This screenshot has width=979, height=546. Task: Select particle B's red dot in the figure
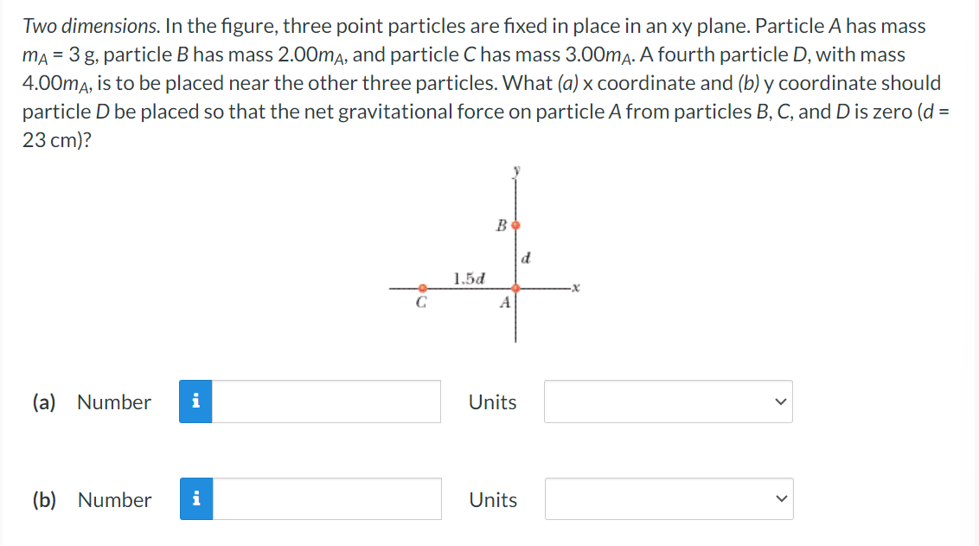515,226
